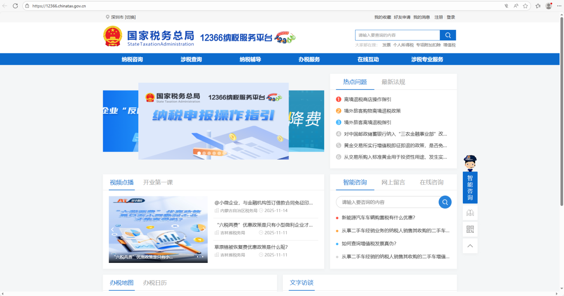Viewport: 564px width, 296px height.
Task: Click the 登录 login link
Action: pos(451,17)
